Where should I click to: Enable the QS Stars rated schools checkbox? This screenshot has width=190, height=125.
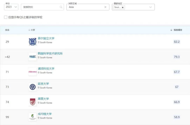point(6,17)
